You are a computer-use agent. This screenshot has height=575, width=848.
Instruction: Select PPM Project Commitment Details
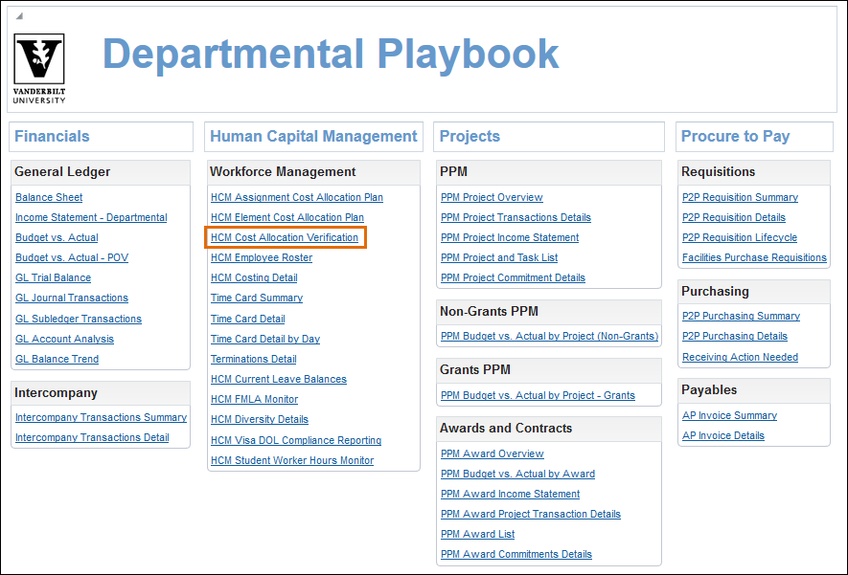click(x=513, y=277)
